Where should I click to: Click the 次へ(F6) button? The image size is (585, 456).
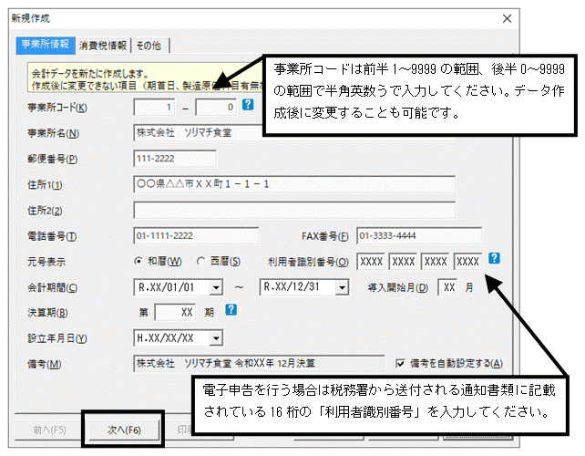point(124,430)
